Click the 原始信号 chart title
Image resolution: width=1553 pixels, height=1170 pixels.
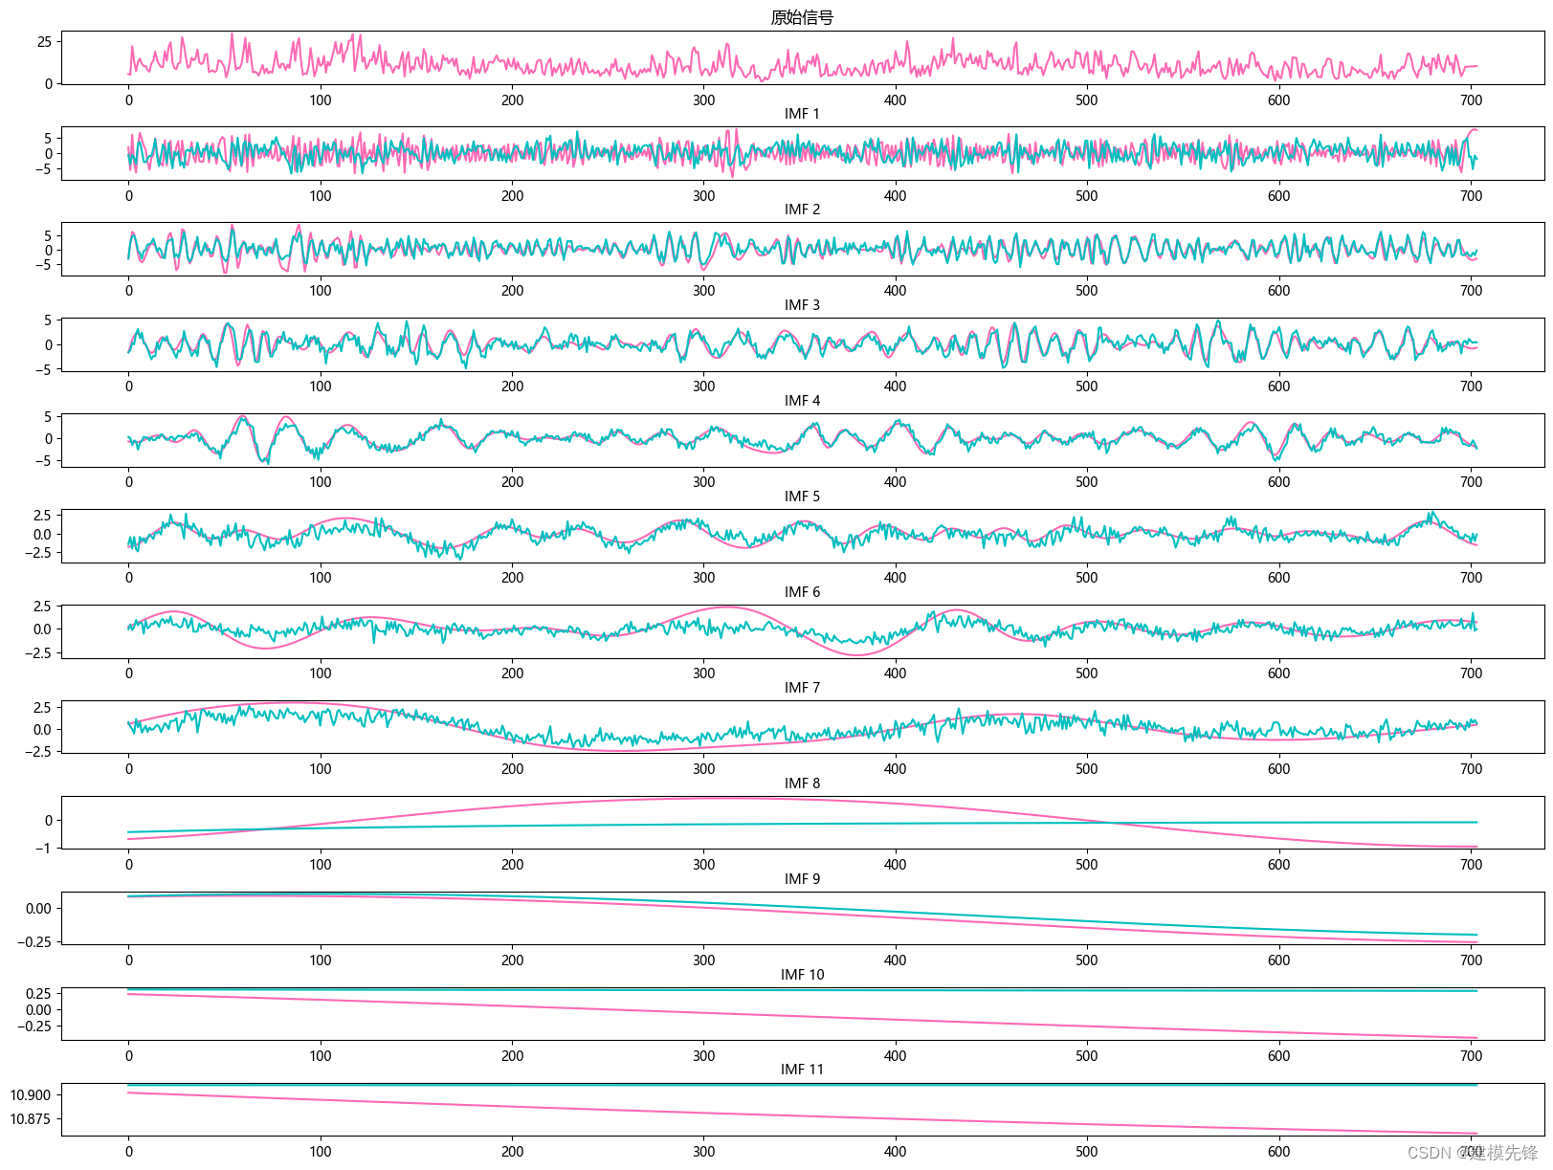pyautogui.click(x=802, y=17)
